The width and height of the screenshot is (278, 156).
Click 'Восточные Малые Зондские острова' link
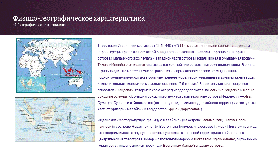point(193,146)
